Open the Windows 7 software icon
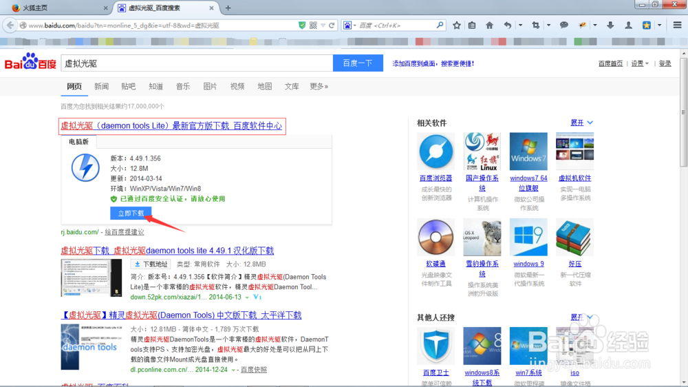 click(x=528, y=151)
